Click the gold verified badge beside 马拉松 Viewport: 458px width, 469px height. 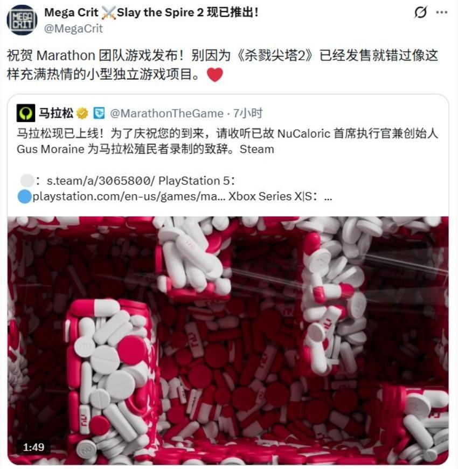[x=82, y=113]
